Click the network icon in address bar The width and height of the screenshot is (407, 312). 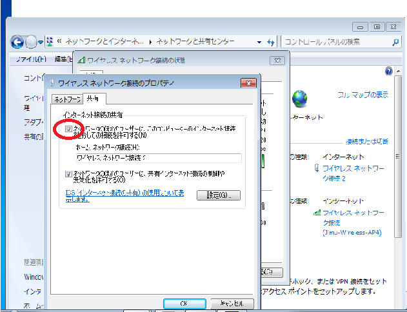click(x=49, y=42)
